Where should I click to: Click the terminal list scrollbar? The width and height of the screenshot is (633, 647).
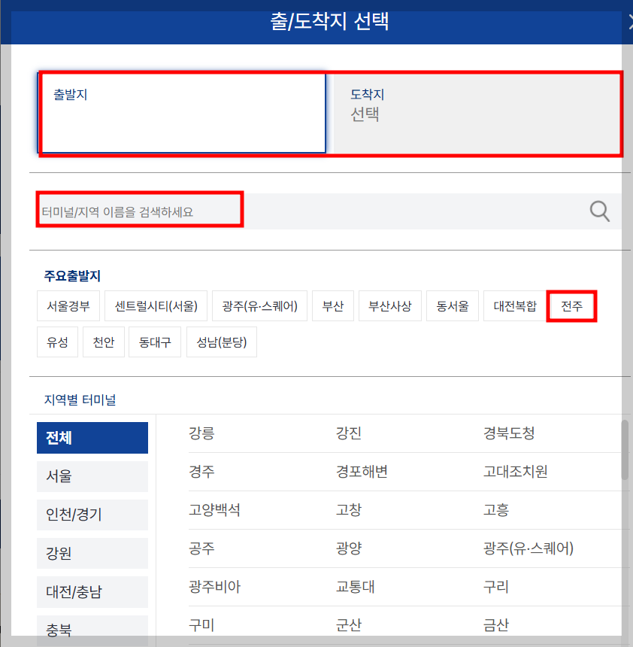(x=625, y=450)
